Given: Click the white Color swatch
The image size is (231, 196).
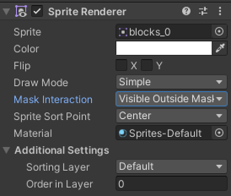Looking at the screenshot, I should tap(164, 48).
